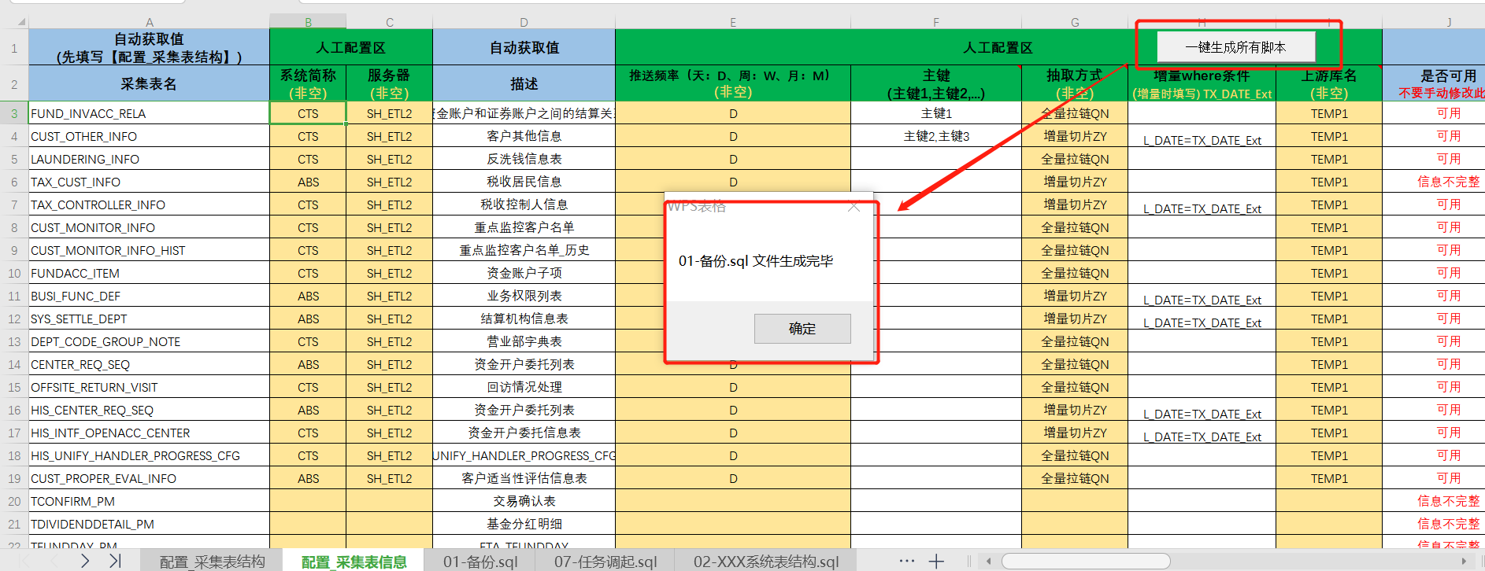Viewport: 1485px width, 571px height.
Task: Select cell TAX_CUST_INFO
Action: [149, 182]
